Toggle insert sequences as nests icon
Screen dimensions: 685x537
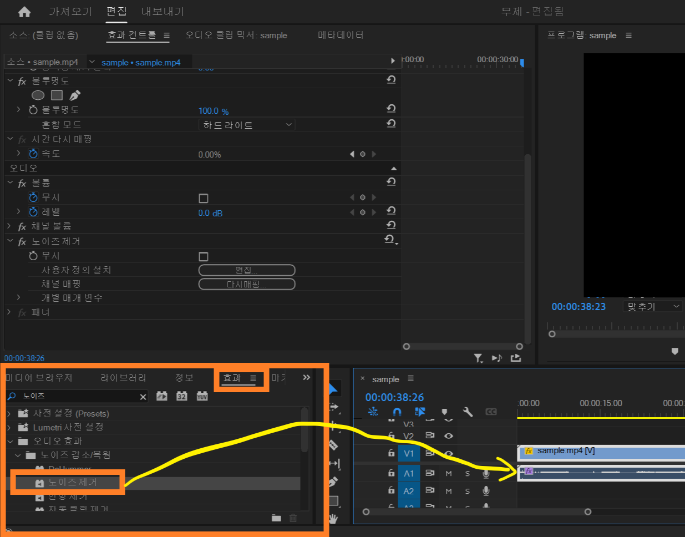[x=373, y=412]
